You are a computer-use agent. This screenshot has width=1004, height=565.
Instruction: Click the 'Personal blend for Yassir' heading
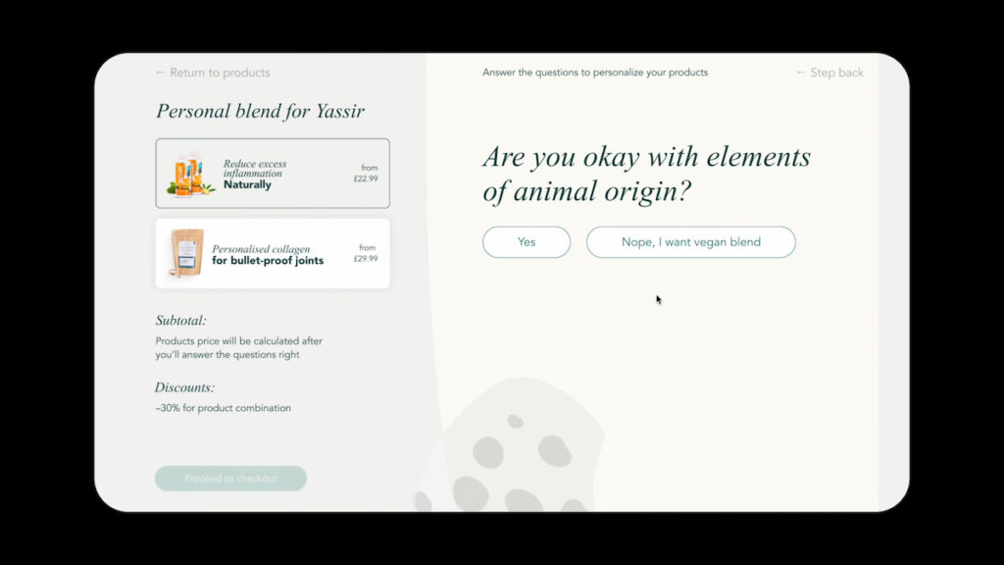(260, 111)
